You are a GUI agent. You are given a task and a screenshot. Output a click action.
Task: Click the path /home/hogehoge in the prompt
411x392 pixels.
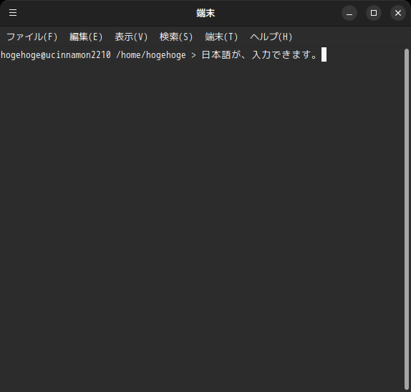tap(151, 55)
